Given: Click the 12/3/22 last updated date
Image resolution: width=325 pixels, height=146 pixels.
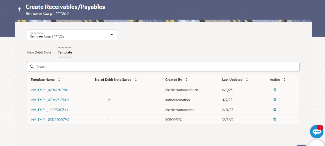Looking at the screenshot, I should [x=228, y=120].
